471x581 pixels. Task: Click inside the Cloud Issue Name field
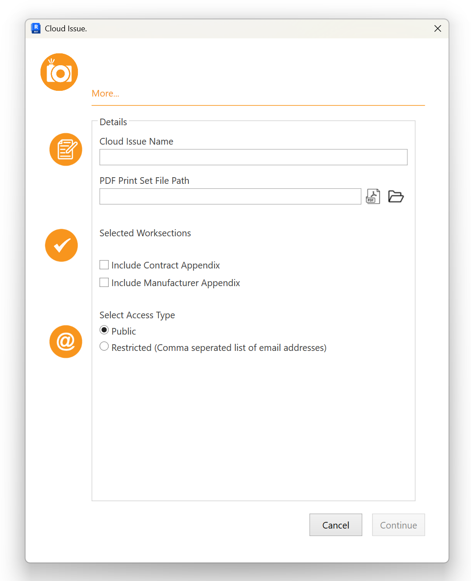coord(253,157)
